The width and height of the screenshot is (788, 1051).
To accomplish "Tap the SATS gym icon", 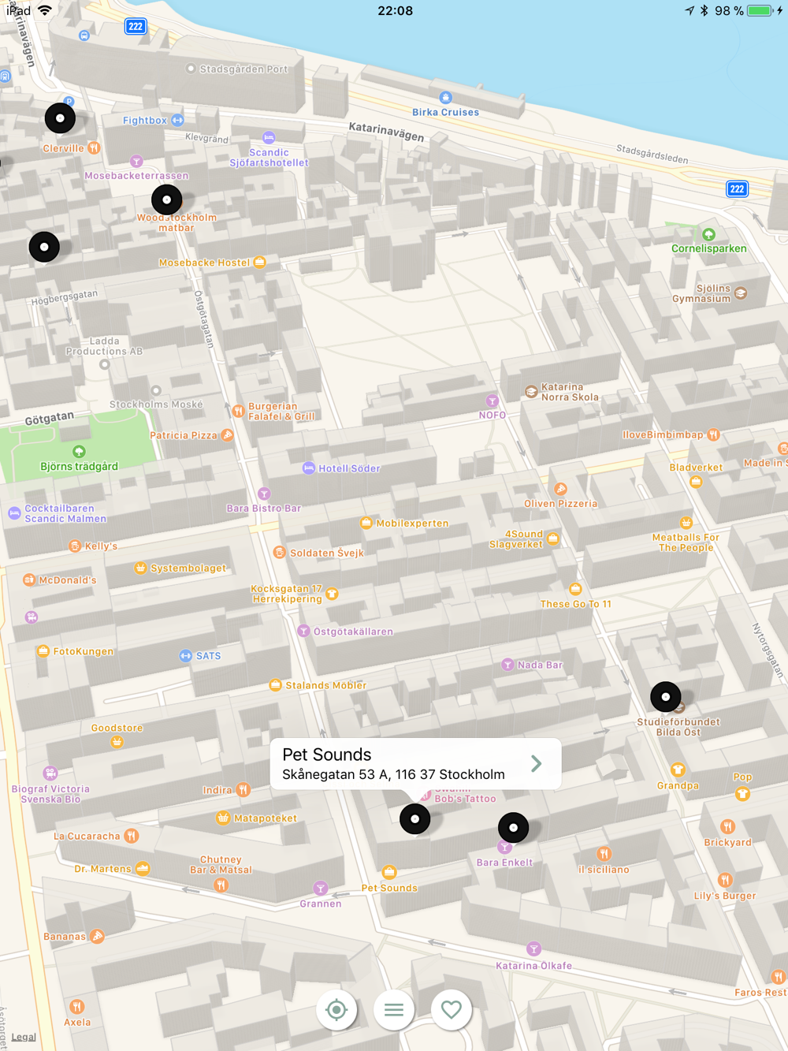I will click(x=186, y=655).
